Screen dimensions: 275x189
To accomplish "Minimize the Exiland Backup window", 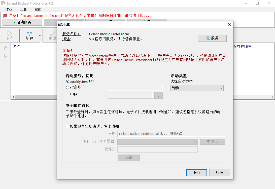I will click(x=246, y=3).
